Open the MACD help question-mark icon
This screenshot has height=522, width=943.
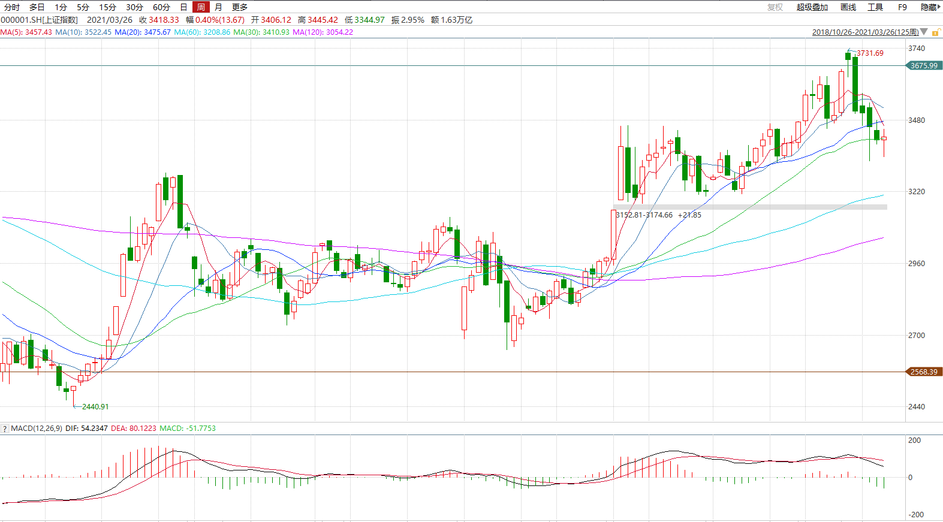[5, 429]
